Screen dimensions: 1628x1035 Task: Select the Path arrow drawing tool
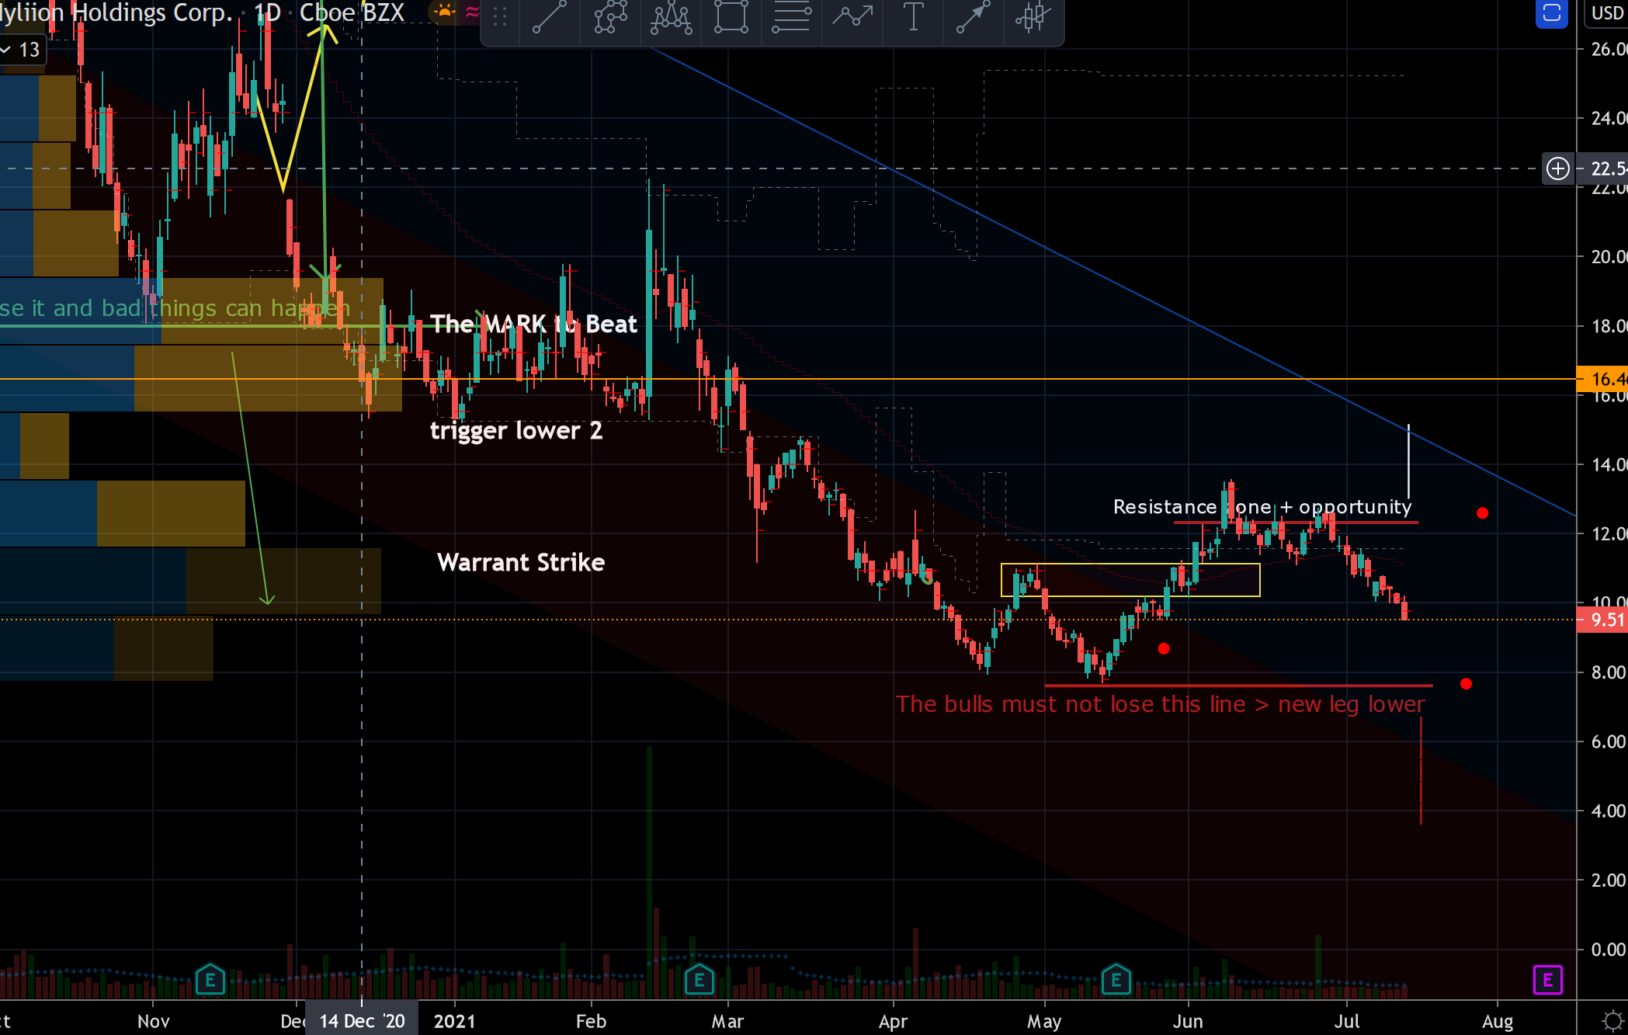pos(852,17)
